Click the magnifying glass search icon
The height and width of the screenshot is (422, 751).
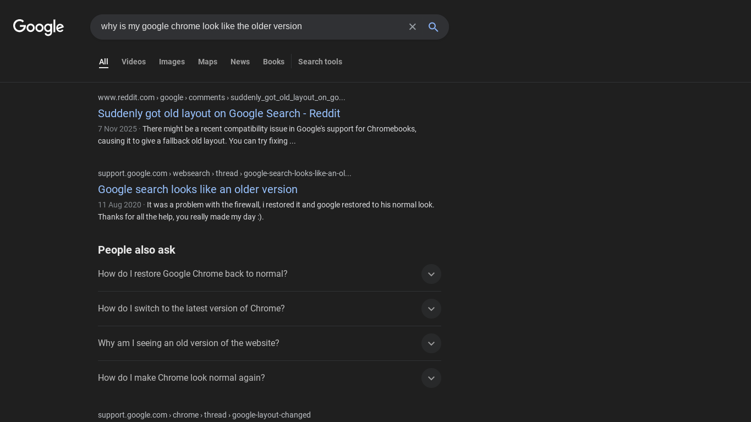(x=434, y=27)
